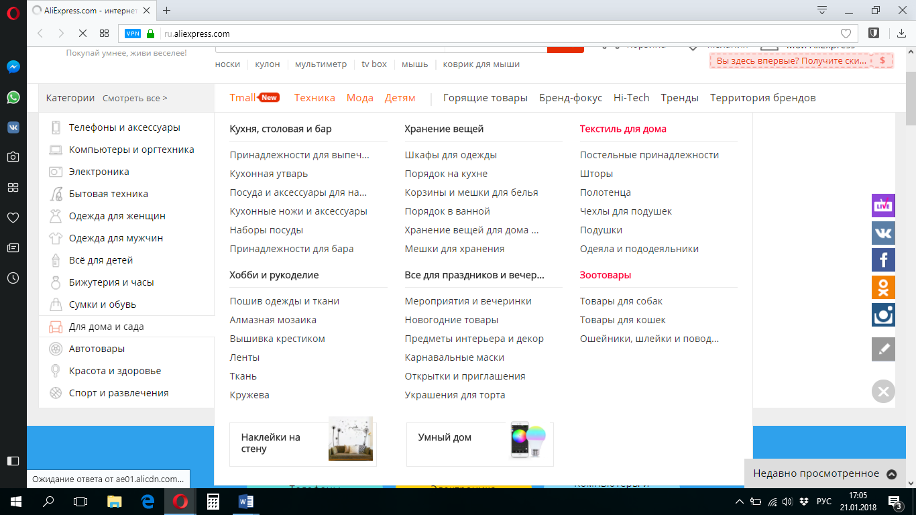Viewport: 916px width, 515px height.
Task: Click Алмазная мозаика link
Action: 273,320
